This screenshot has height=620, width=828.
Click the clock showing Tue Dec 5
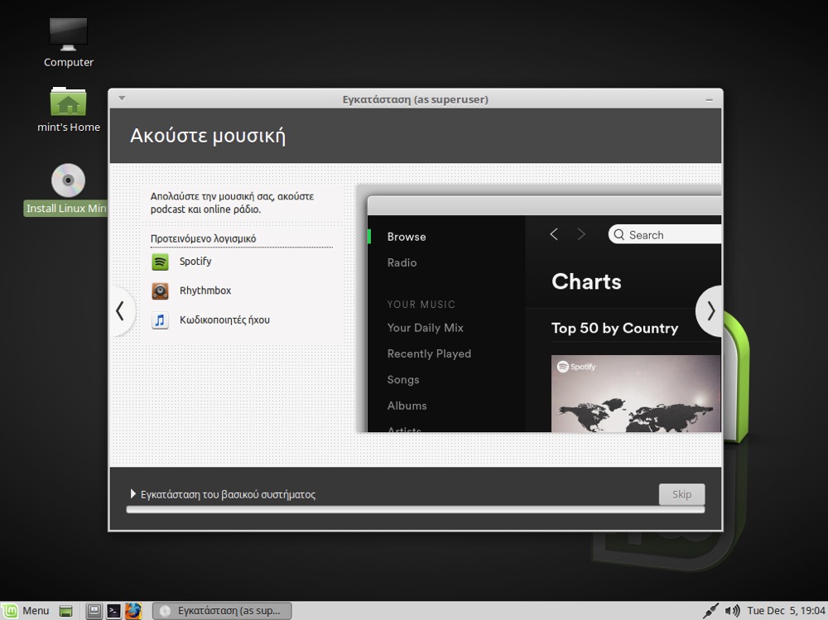coord(785,611)
